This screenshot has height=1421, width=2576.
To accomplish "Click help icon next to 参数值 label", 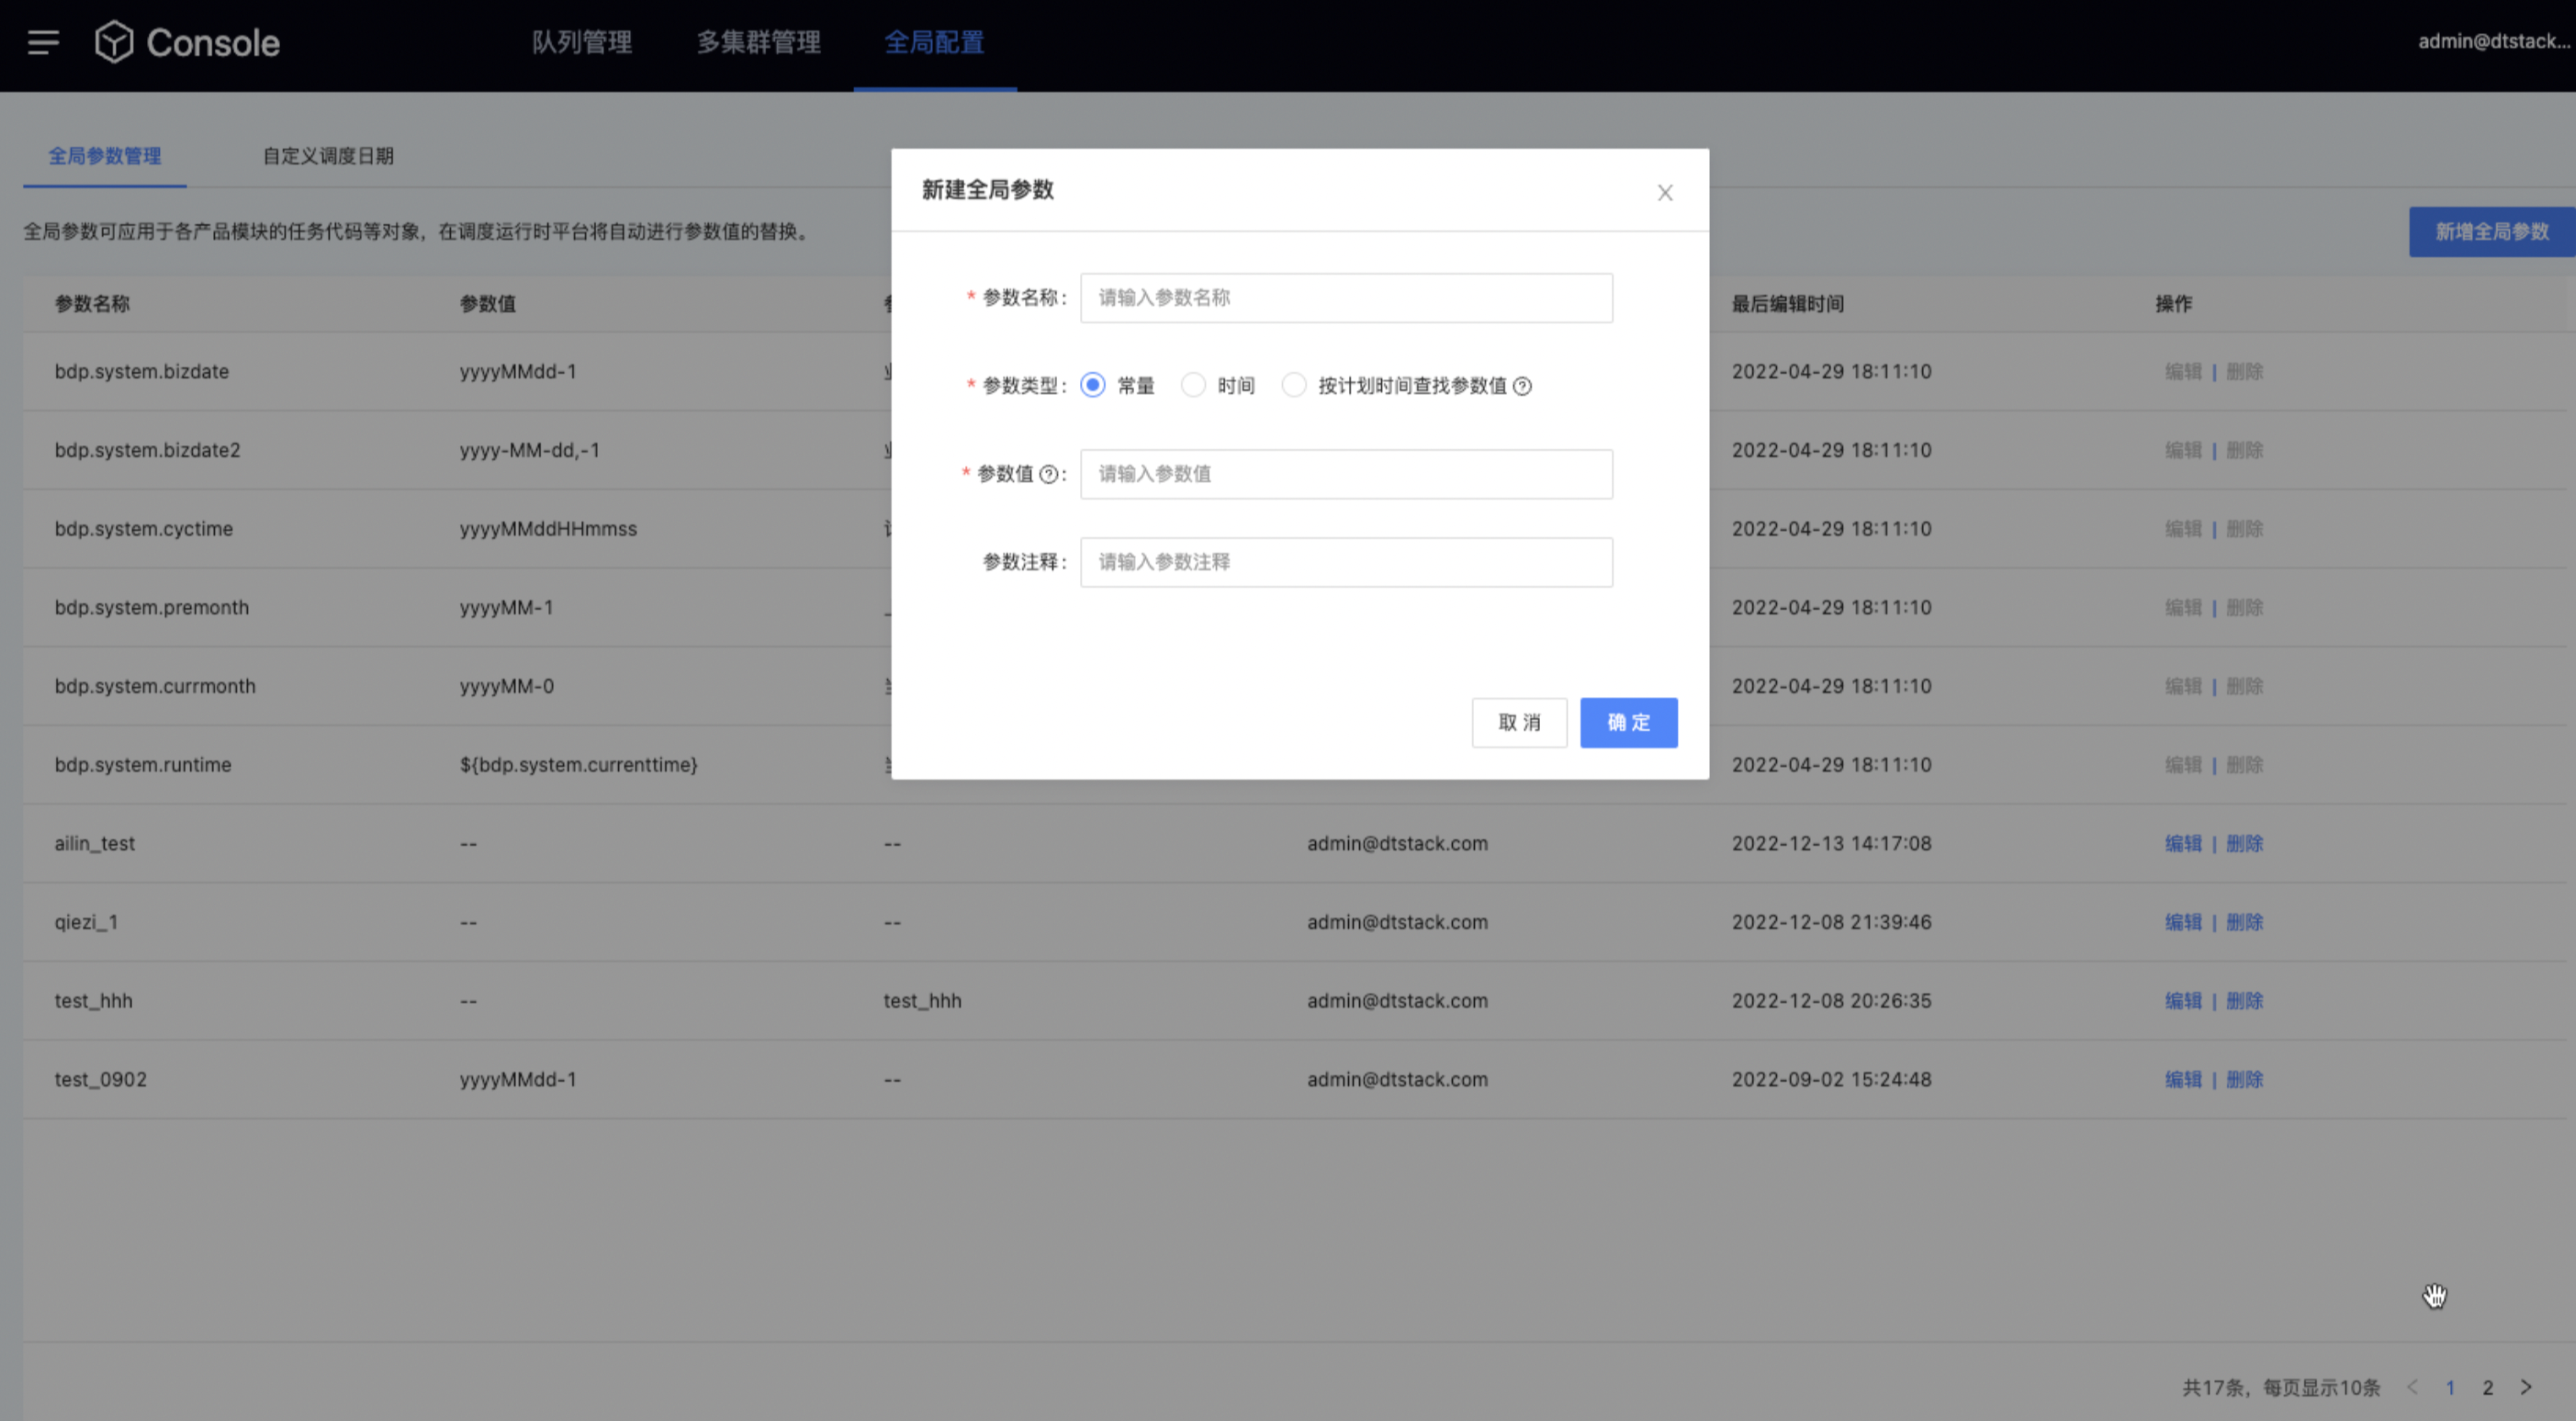I will coord(1048,474).
